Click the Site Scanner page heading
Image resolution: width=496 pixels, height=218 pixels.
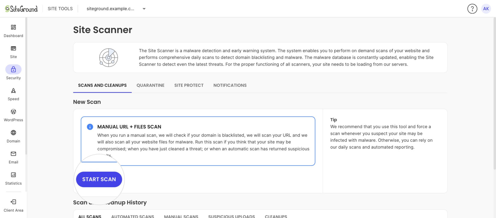coord(103,30)
